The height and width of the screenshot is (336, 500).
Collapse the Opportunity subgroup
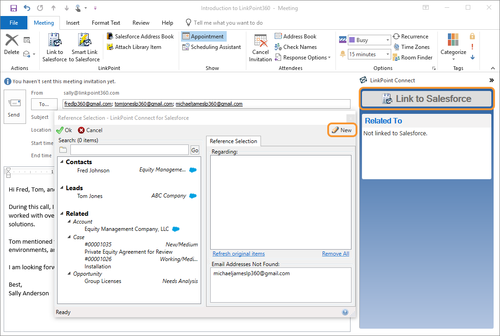[x=69, y=273]
